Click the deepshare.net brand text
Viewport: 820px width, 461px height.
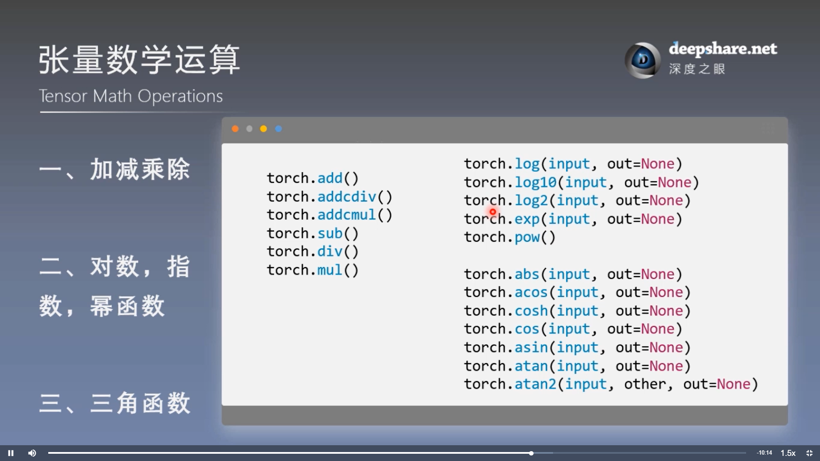[x=723, y=49]
